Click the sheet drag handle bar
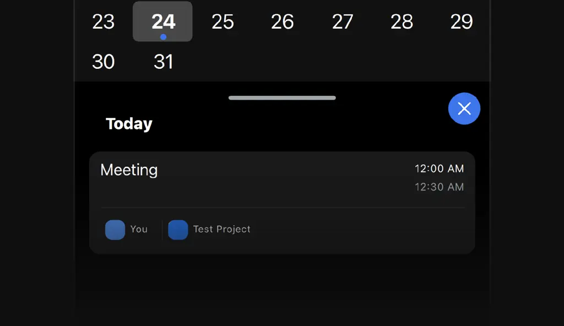564x326 pixels. pyautogui.click(x=282, y=98)
